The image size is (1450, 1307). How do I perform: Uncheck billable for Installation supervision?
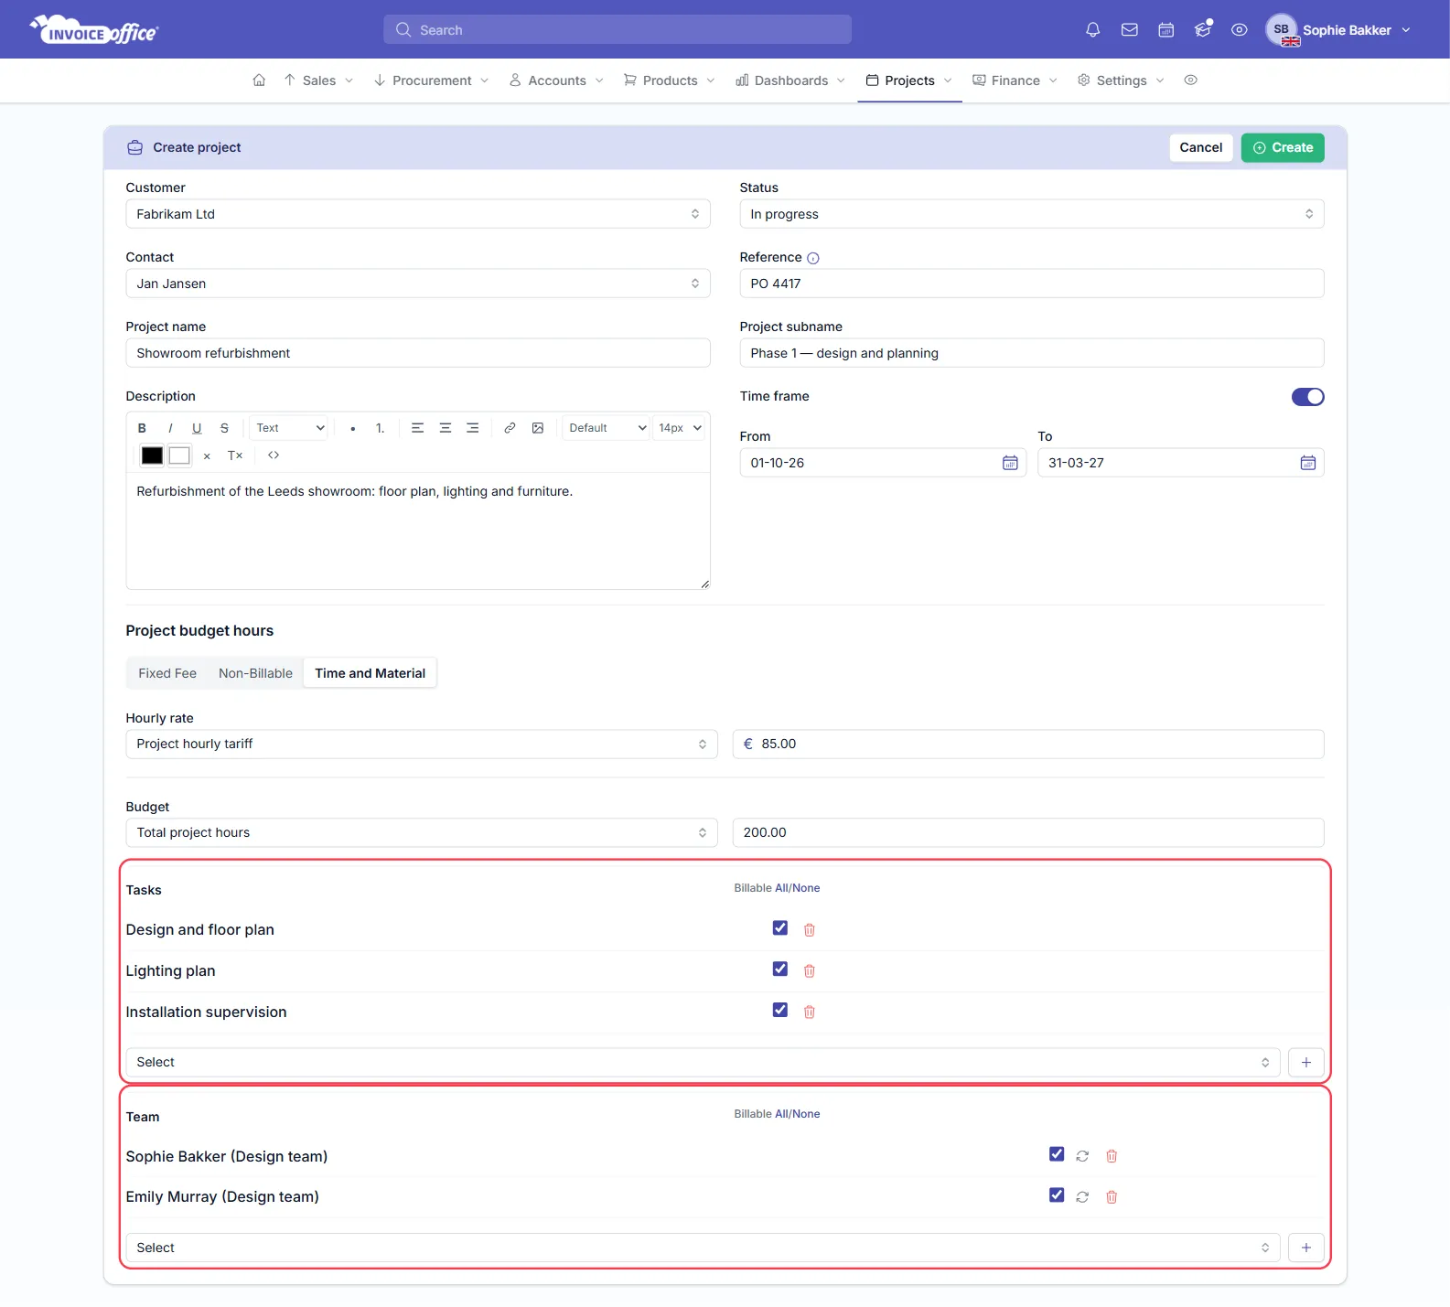click(780, 1011)
